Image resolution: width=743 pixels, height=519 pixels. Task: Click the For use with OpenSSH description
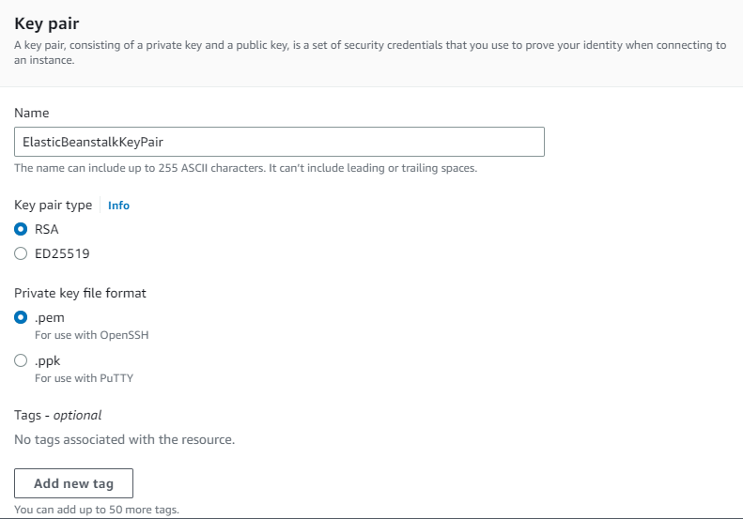point(91,335)
